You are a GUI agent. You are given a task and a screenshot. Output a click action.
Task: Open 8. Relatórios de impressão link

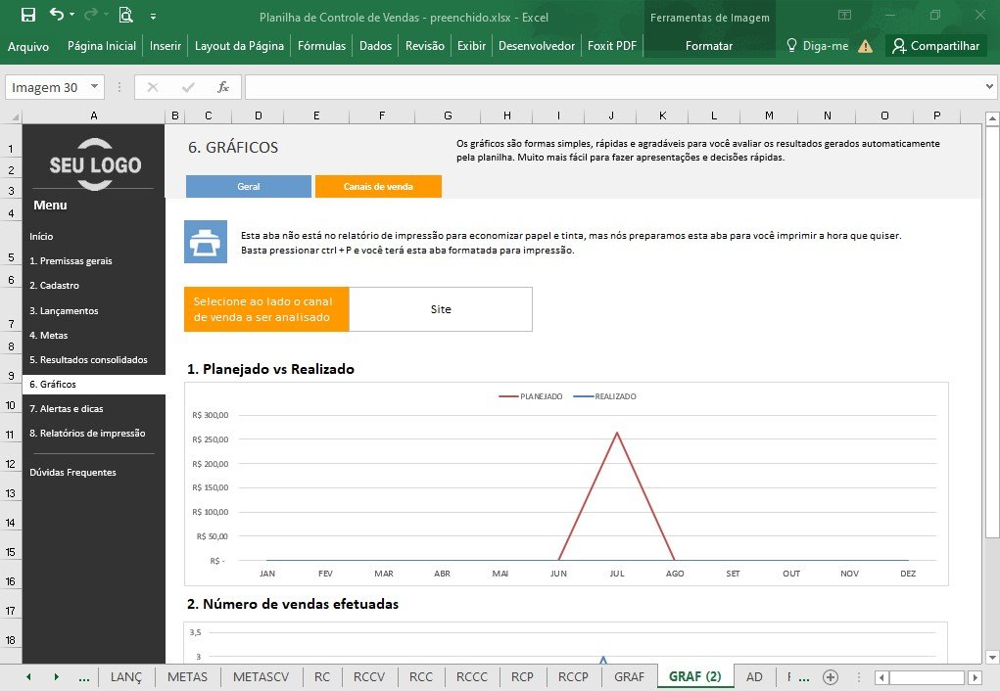click(x=87, y=434)
